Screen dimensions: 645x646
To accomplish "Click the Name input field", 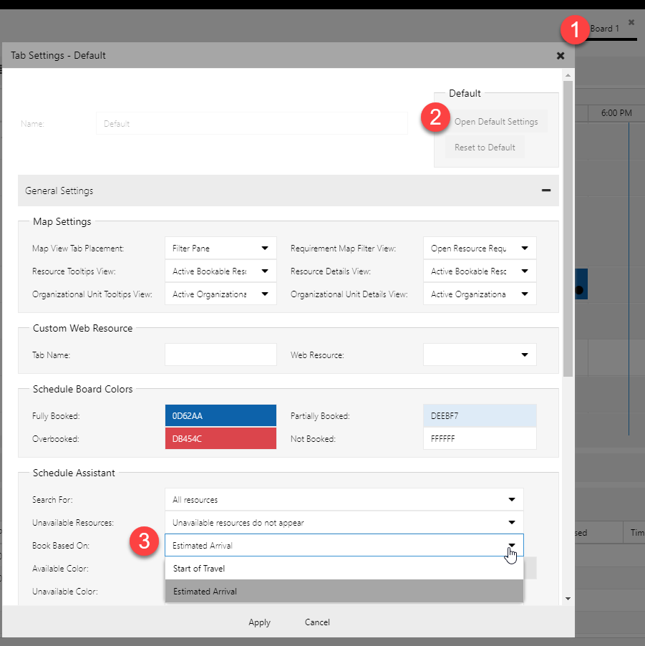I will [x=252, y=123].
